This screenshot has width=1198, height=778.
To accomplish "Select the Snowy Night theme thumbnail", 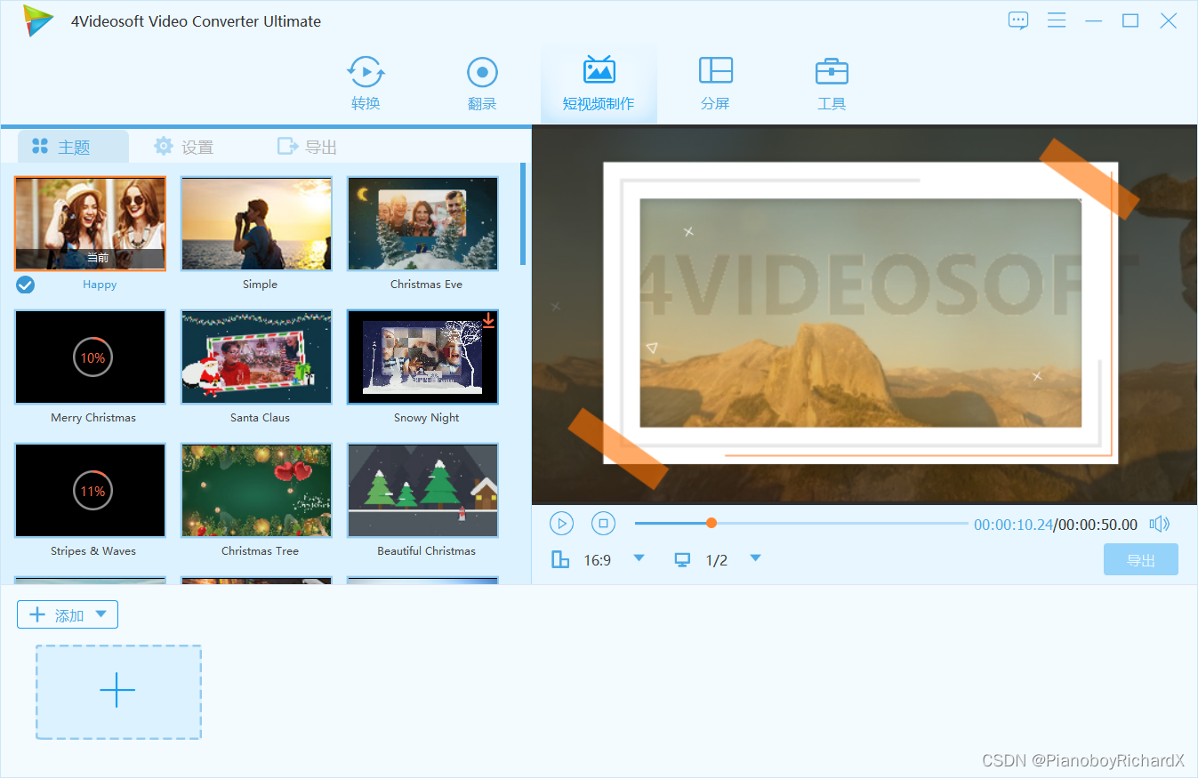I will (x=422, y=357).
